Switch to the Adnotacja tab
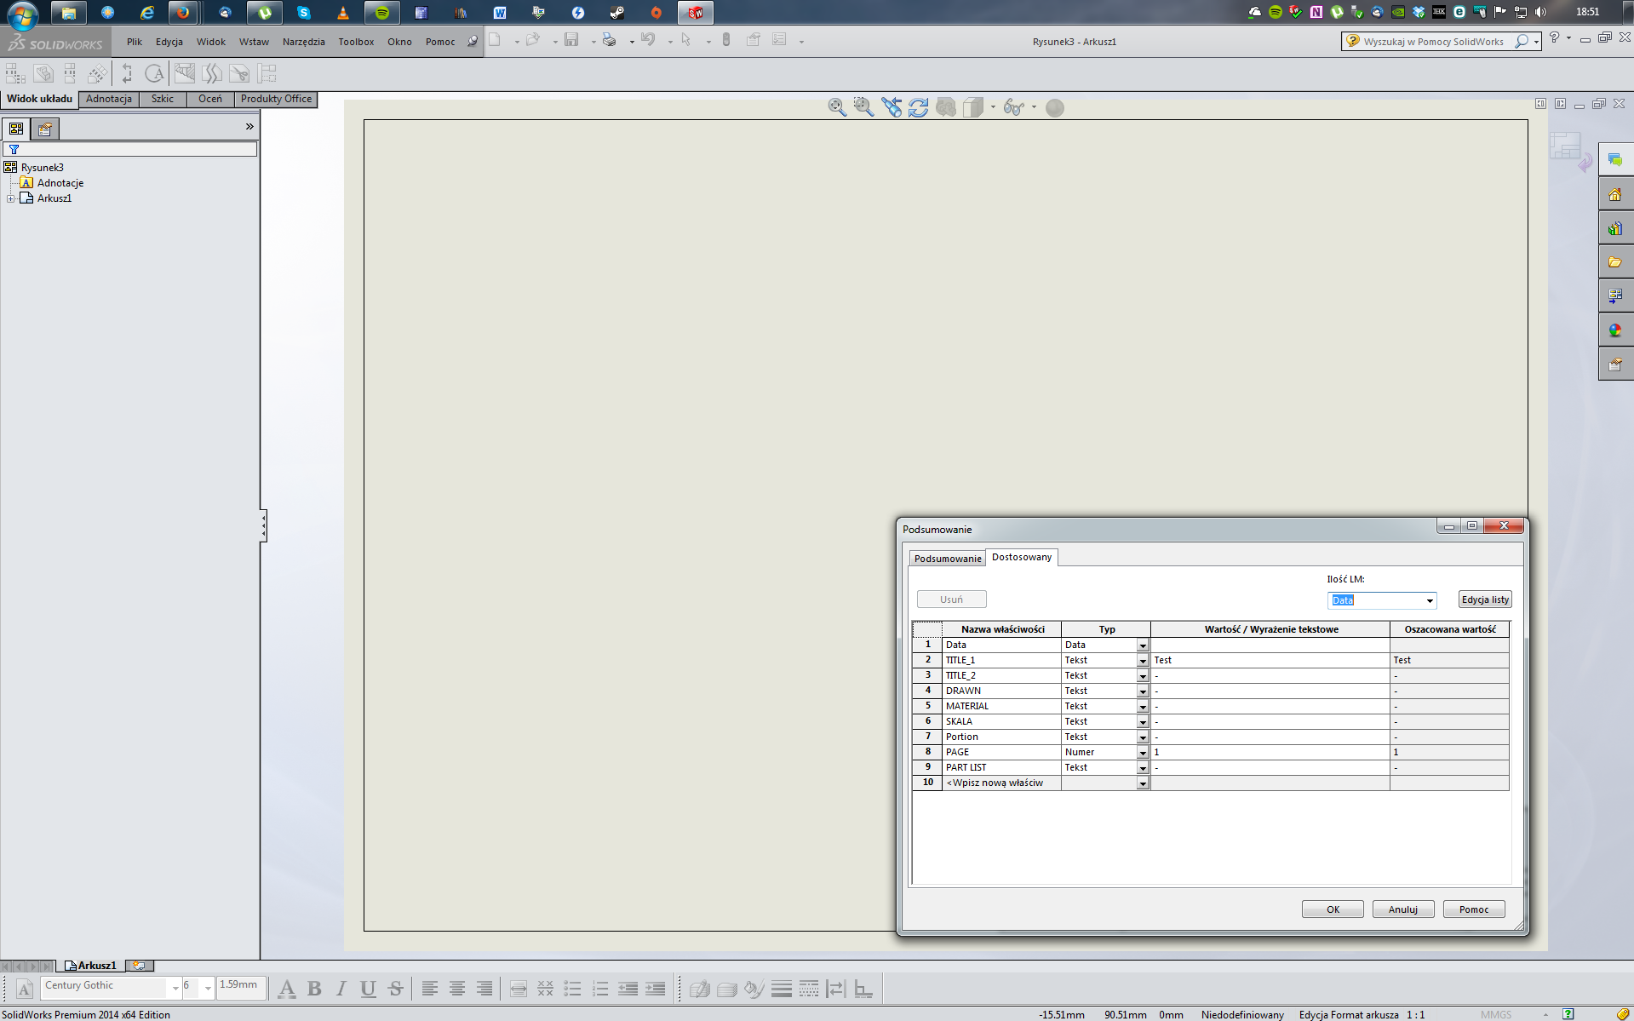1634x1021 pixels. click(x=109, y=99)
